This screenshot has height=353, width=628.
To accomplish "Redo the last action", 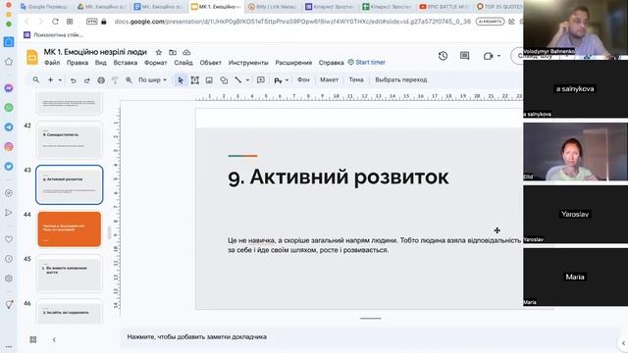I will click(x=87, y=80).
